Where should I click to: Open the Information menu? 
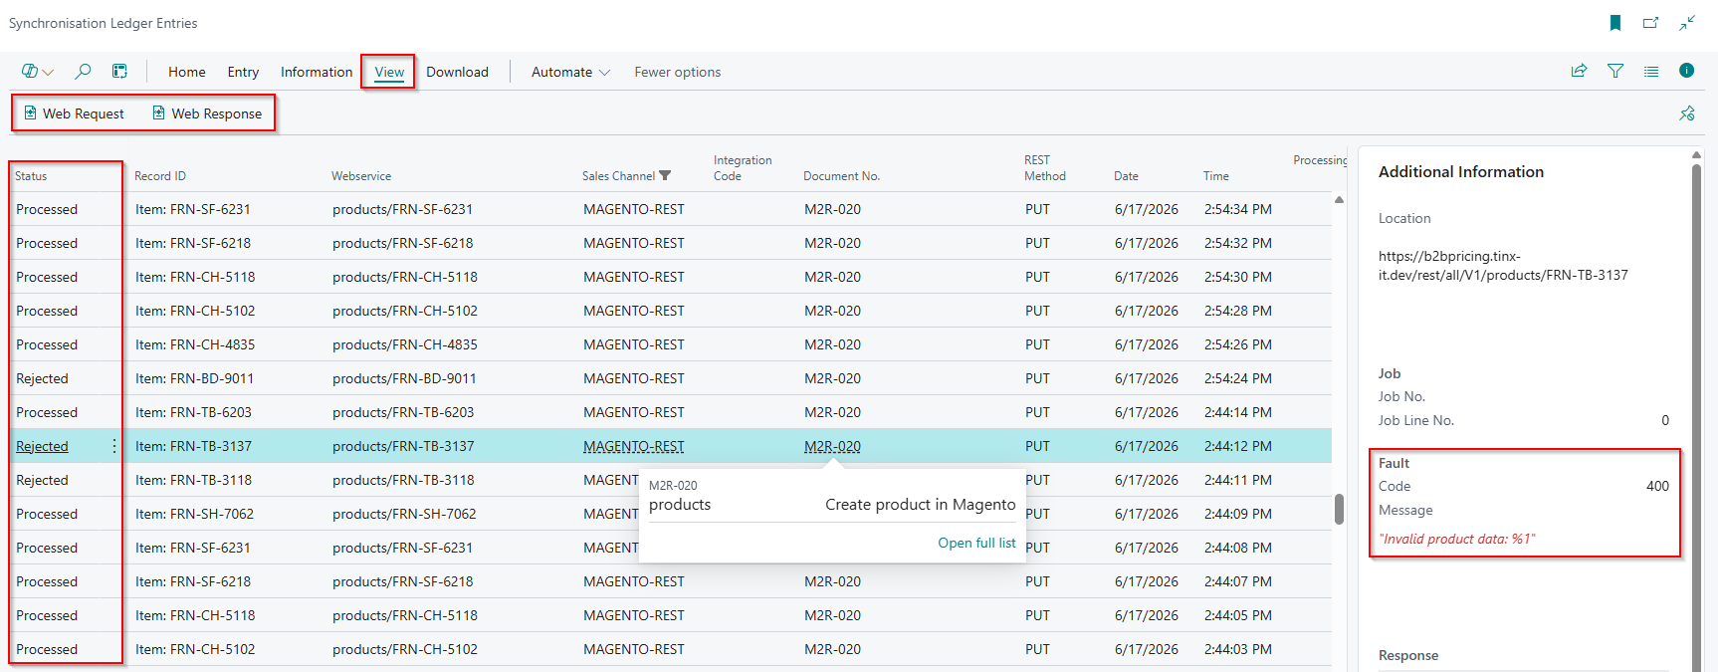click(317, 72)
